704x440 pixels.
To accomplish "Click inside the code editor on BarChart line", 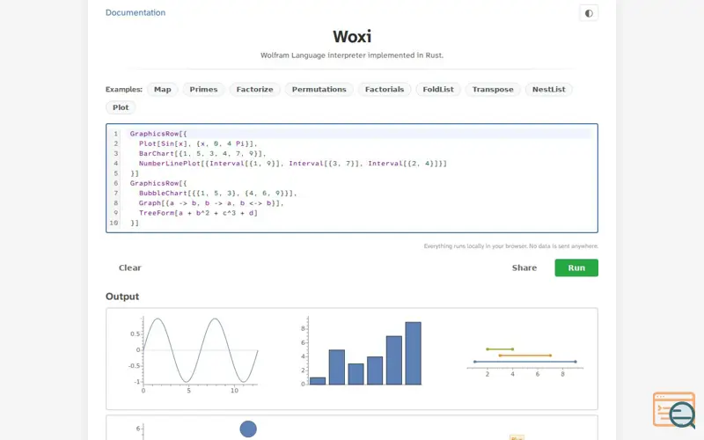I will 202,153.
